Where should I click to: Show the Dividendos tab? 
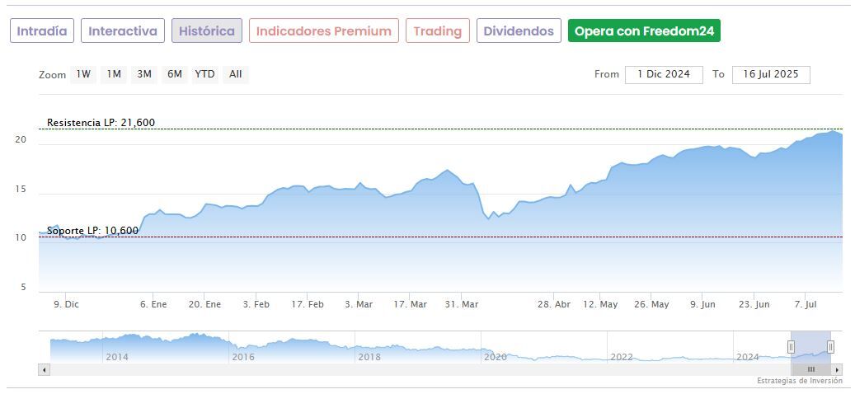point(519,31)
